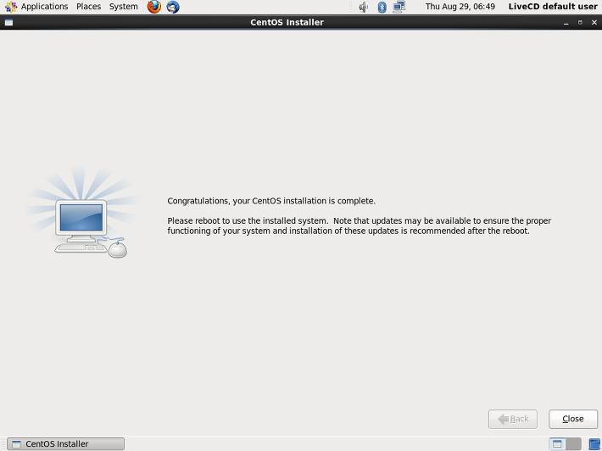Open the Places menu
The height and width of the screenshot is (451, 602).
click(x=89, y=7)
